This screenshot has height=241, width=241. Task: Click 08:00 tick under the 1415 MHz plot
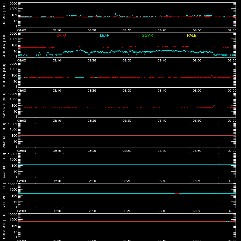coord(21,121)
